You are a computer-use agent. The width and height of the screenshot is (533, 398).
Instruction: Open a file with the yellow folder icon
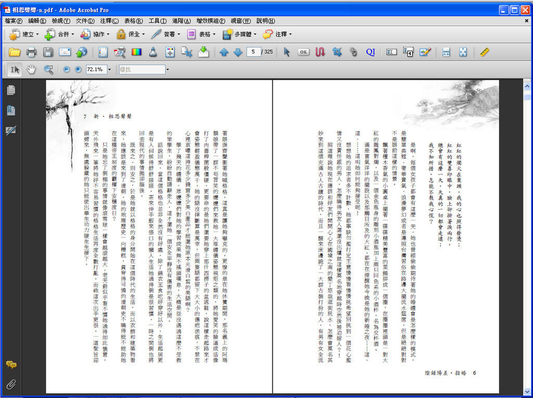pos(15,52)
